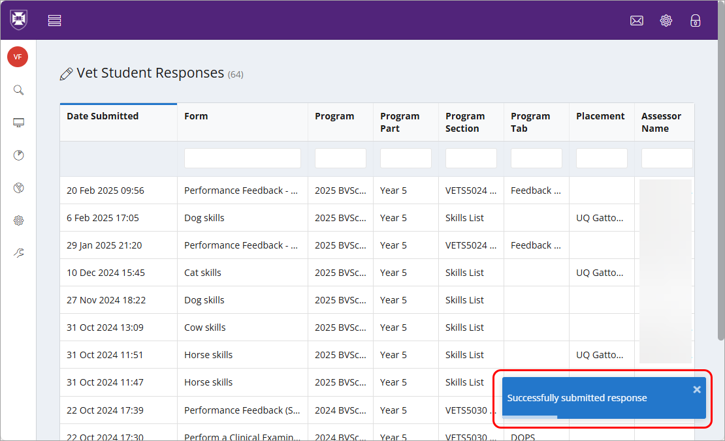Open the sidebar cog settings icon
This screenshot has width=725, height=441.
click(x=18, y=220)
